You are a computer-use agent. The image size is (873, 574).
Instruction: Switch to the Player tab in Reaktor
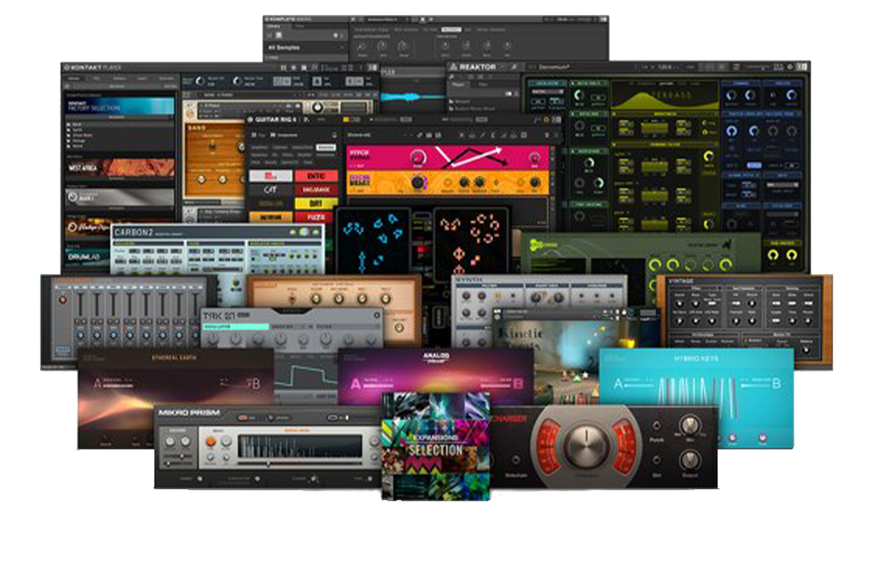tap(458, 85)
